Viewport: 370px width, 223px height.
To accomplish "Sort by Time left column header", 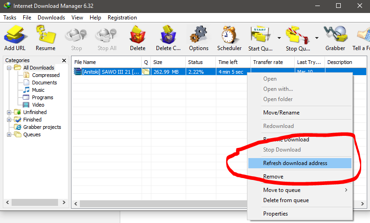I will (x=233, y=62).
